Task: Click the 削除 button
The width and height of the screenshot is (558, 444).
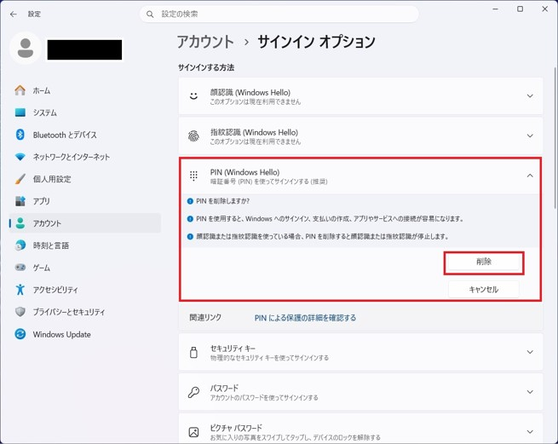Action: (484, 262)
